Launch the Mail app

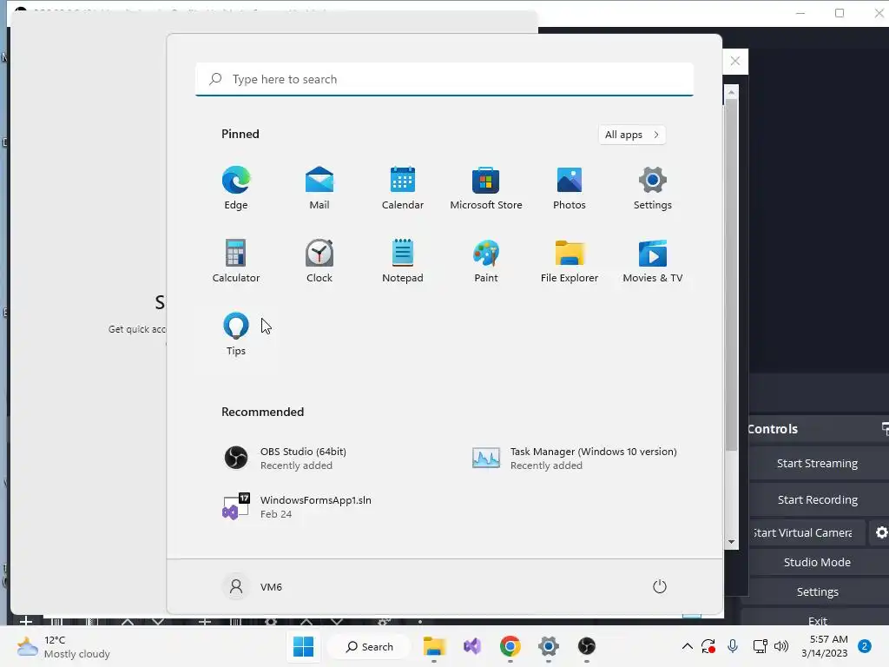[319, 188]
